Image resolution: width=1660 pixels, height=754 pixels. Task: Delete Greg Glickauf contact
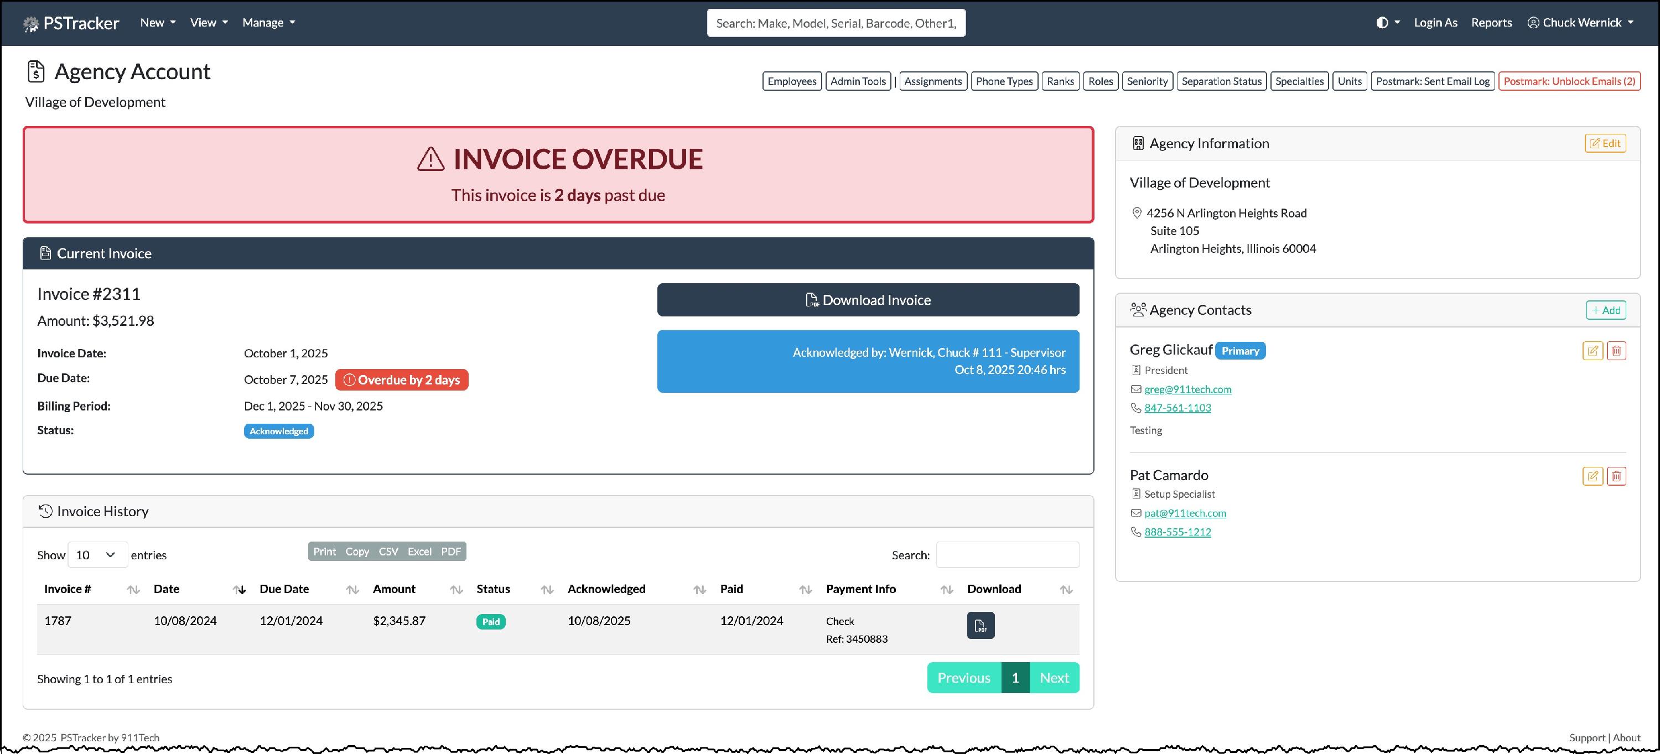(1616, 351)
